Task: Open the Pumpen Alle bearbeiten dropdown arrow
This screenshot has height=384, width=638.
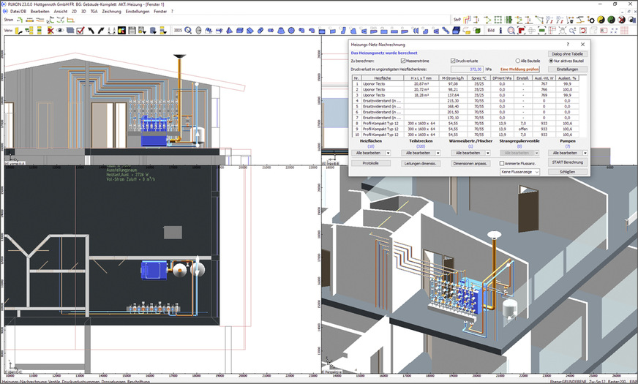Action: (x=585, y=153)
